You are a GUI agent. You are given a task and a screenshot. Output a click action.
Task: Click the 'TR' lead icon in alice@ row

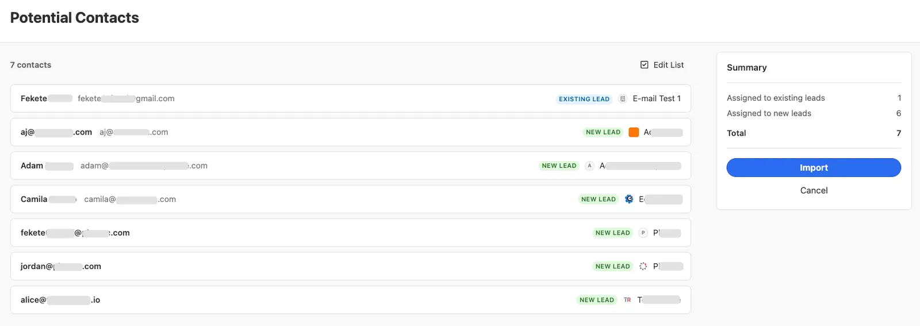coord(627,300)
